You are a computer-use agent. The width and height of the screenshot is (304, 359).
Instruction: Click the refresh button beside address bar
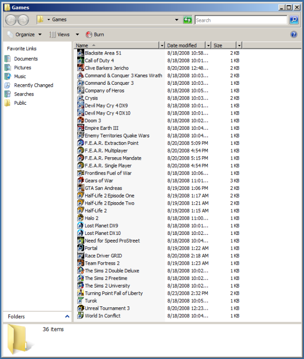click(188, 20)
